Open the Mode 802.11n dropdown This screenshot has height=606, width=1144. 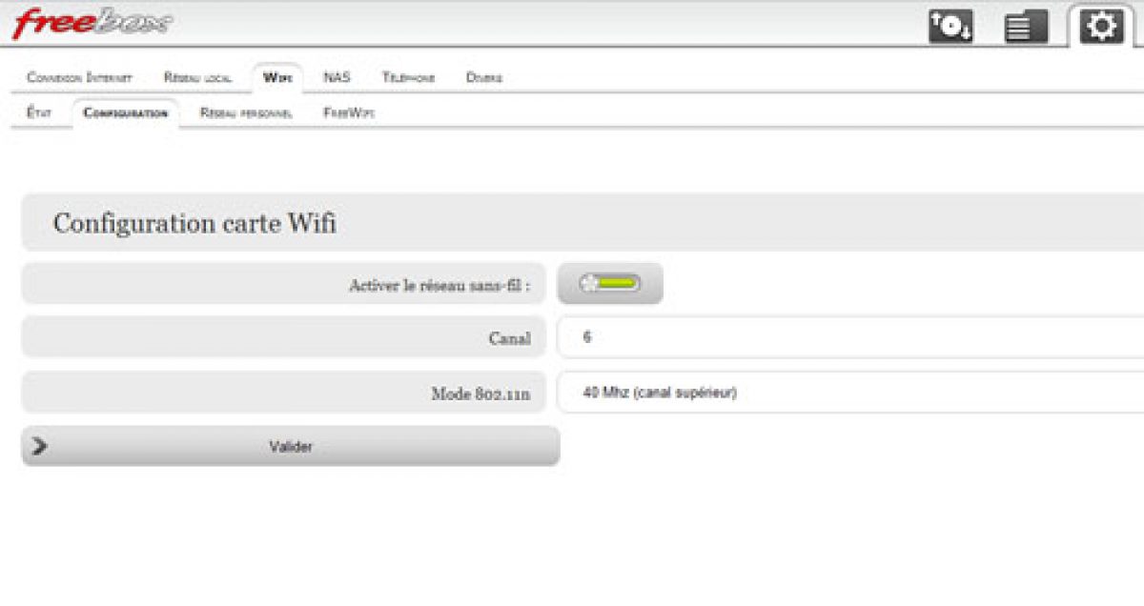(848, 393)
